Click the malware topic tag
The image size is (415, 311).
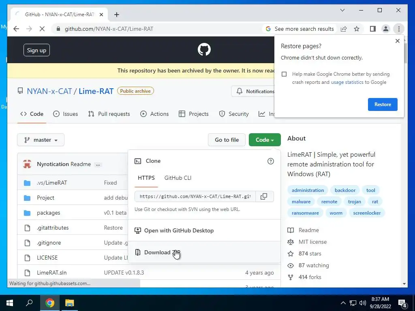click(x=301, y=202)
